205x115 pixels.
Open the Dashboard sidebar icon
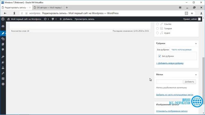click(x=3, y=26)
